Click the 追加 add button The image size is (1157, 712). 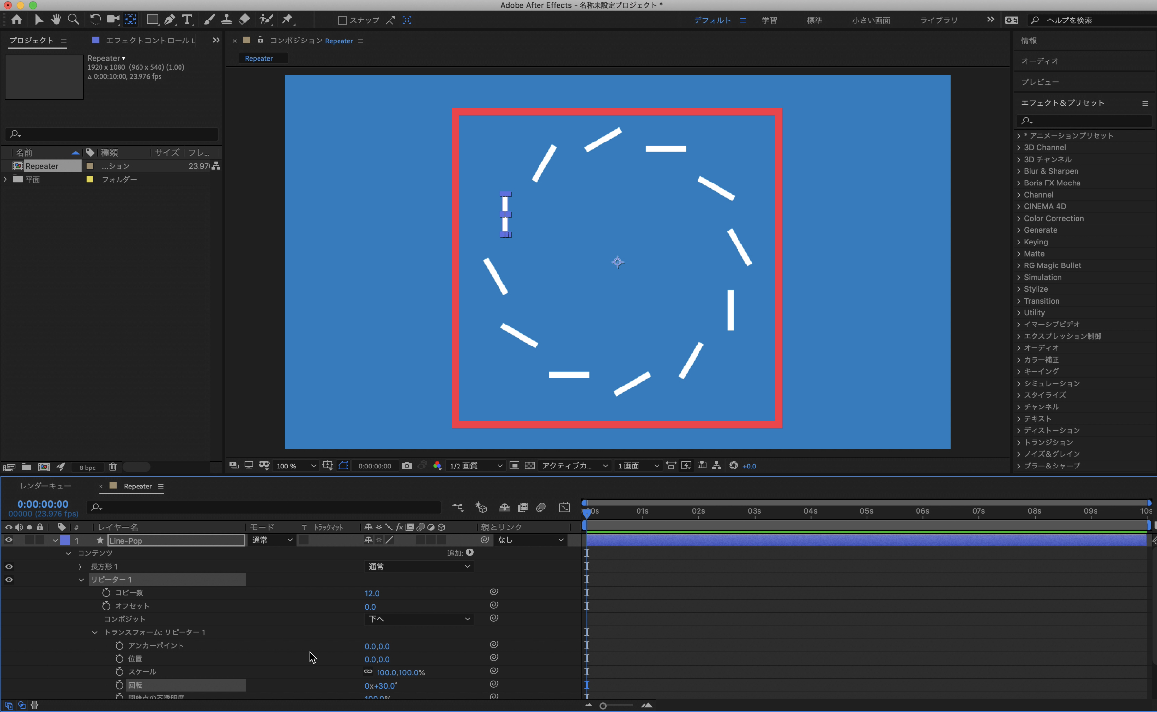coord(469,552)
